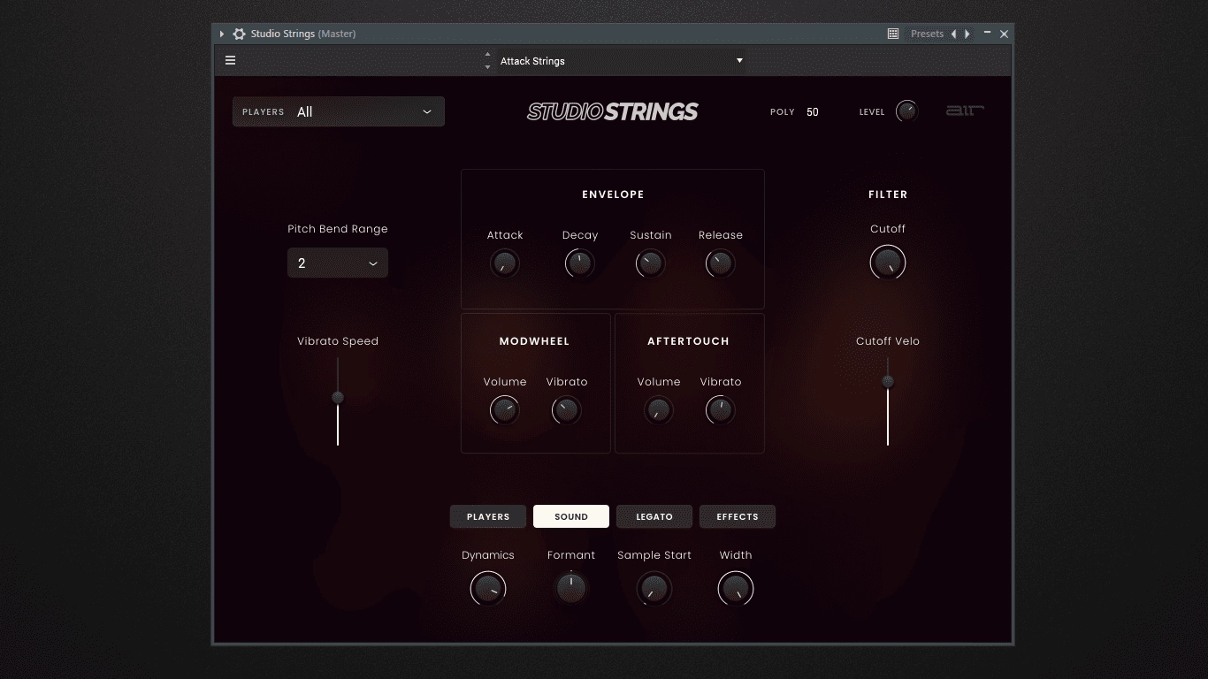This screenshot has height=679, width=1208.
Task: Click the Cutoff Velo slider handle
Action: point(888,382)
